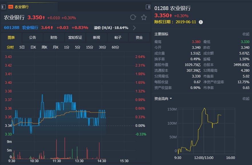Screen dimensions: 252x165
Task: Open the 新闻 tab
Action: (x=96, y=38)
